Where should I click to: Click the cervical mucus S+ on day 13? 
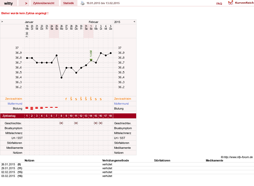coord(86,99)
